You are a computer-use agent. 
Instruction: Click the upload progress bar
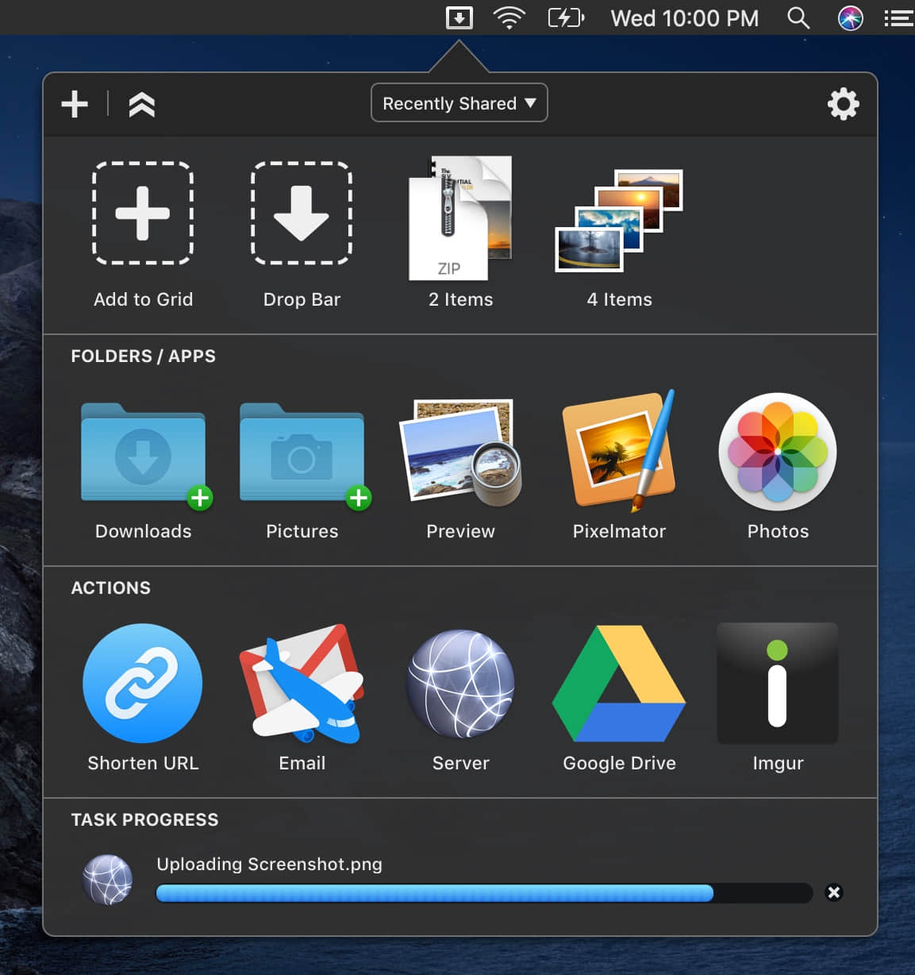484,893
